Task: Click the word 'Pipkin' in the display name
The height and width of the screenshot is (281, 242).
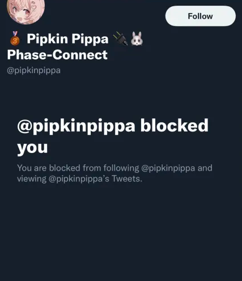Action: [47, 39]
